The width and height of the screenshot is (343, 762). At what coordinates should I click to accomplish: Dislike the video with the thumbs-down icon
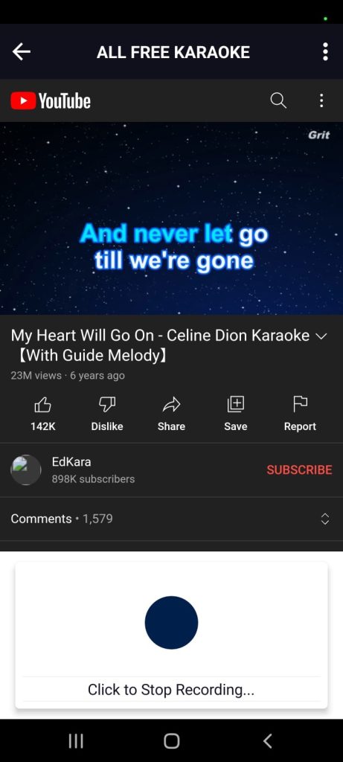(x=107, y=404)
